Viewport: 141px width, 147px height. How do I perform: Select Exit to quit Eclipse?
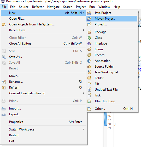coord(43,141)
